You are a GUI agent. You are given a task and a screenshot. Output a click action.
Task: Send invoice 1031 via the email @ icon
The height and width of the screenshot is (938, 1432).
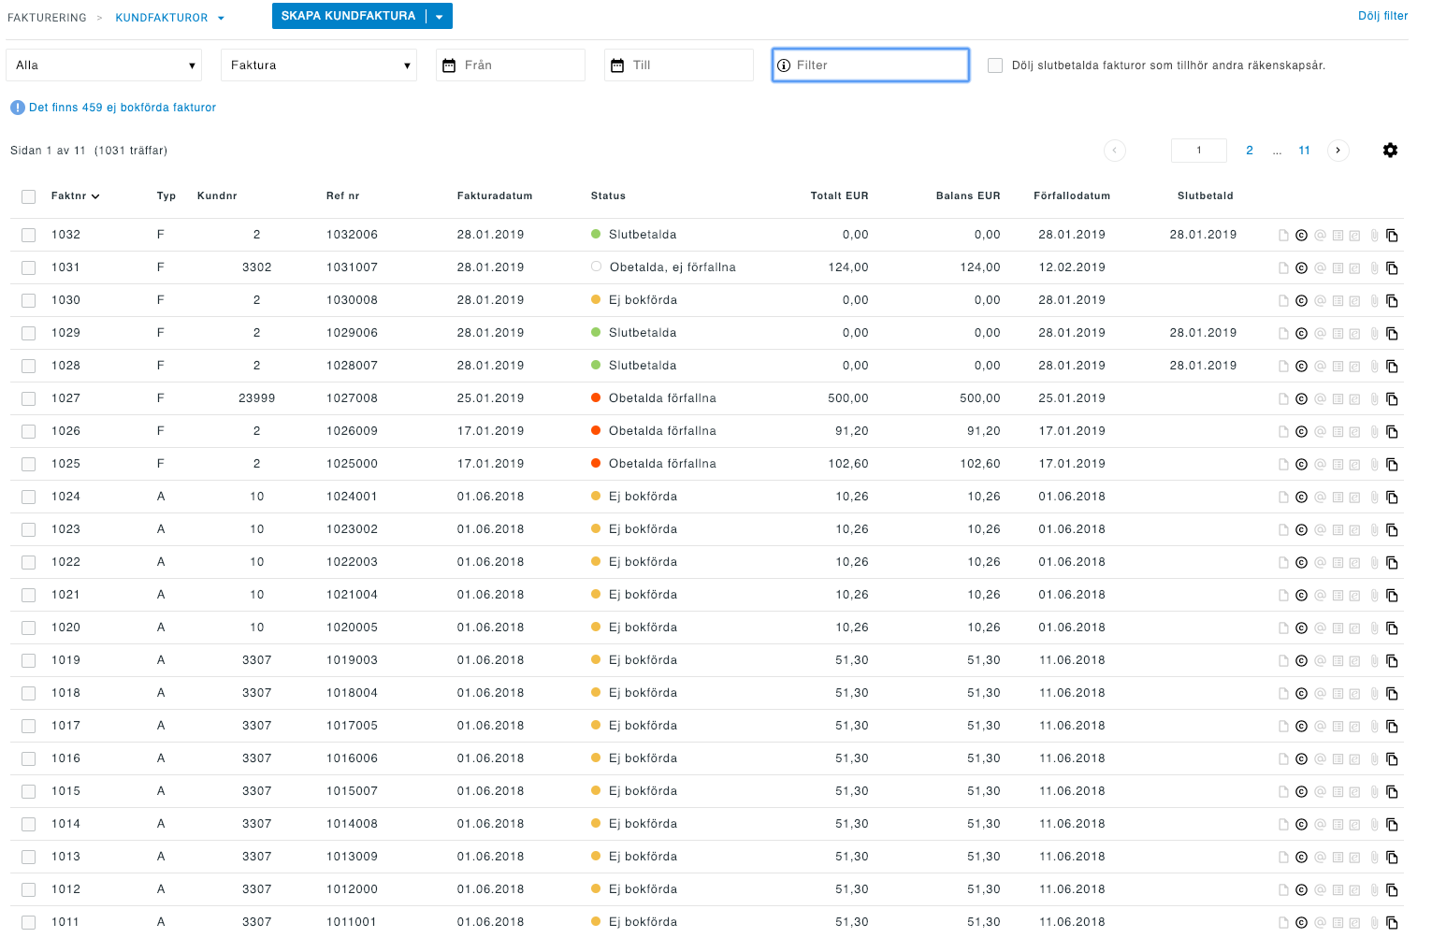pyautogui.click(x=1320, y=267)
